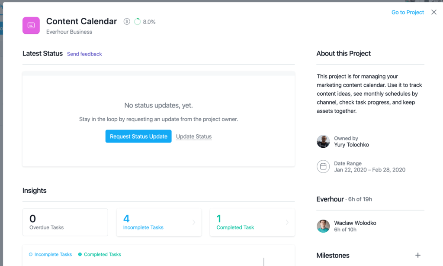The height and width of the screenshot is (266, 443).
Task: Switch to the Latest Status section header
Action: 42,53
